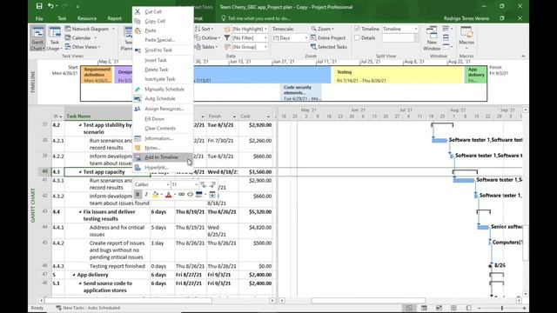
Task: Click the Outdent Task icon in mini toolbar
Action: (x=204, y=184)
